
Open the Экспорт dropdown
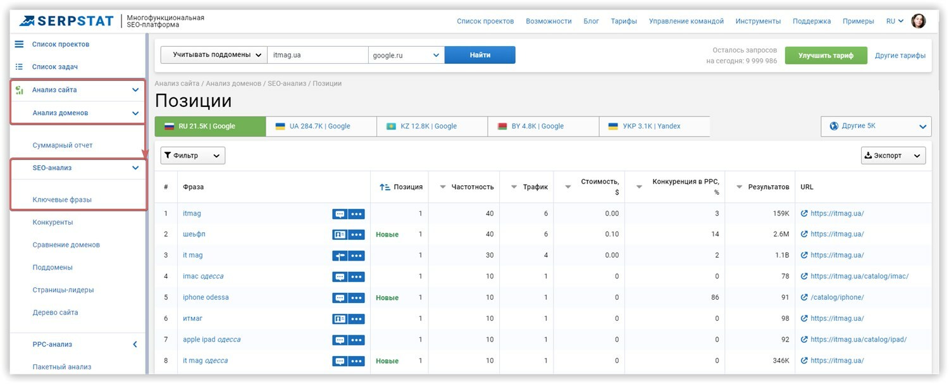[893, 156]
